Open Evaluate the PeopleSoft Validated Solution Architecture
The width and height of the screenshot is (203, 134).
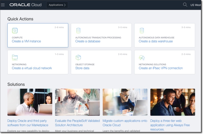[x=77, y=123]
